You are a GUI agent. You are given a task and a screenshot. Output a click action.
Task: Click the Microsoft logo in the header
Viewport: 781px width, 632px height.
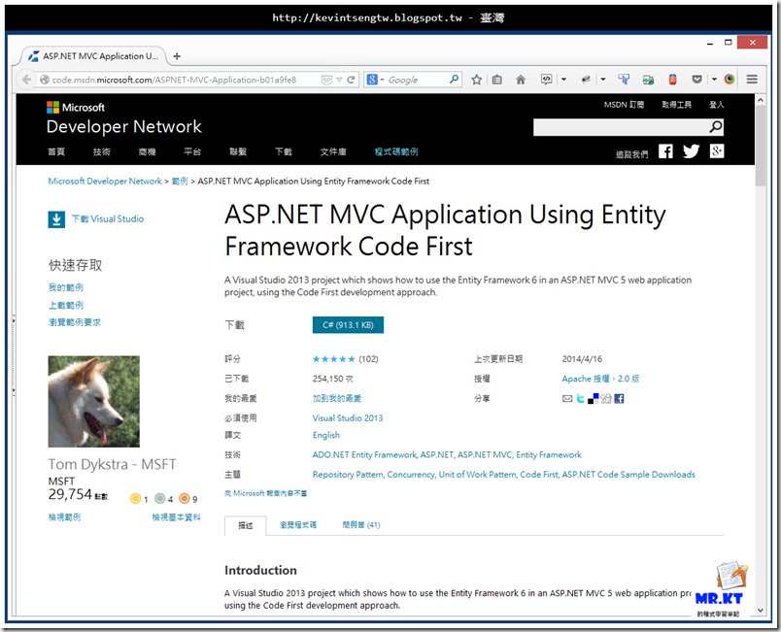coord(76,108)
